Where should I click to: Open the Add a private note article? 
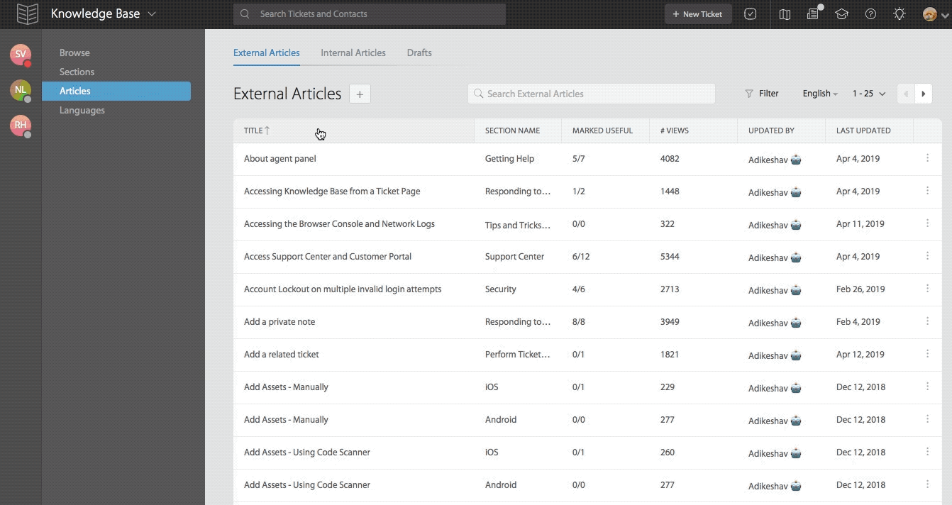(x=279, y=322)
